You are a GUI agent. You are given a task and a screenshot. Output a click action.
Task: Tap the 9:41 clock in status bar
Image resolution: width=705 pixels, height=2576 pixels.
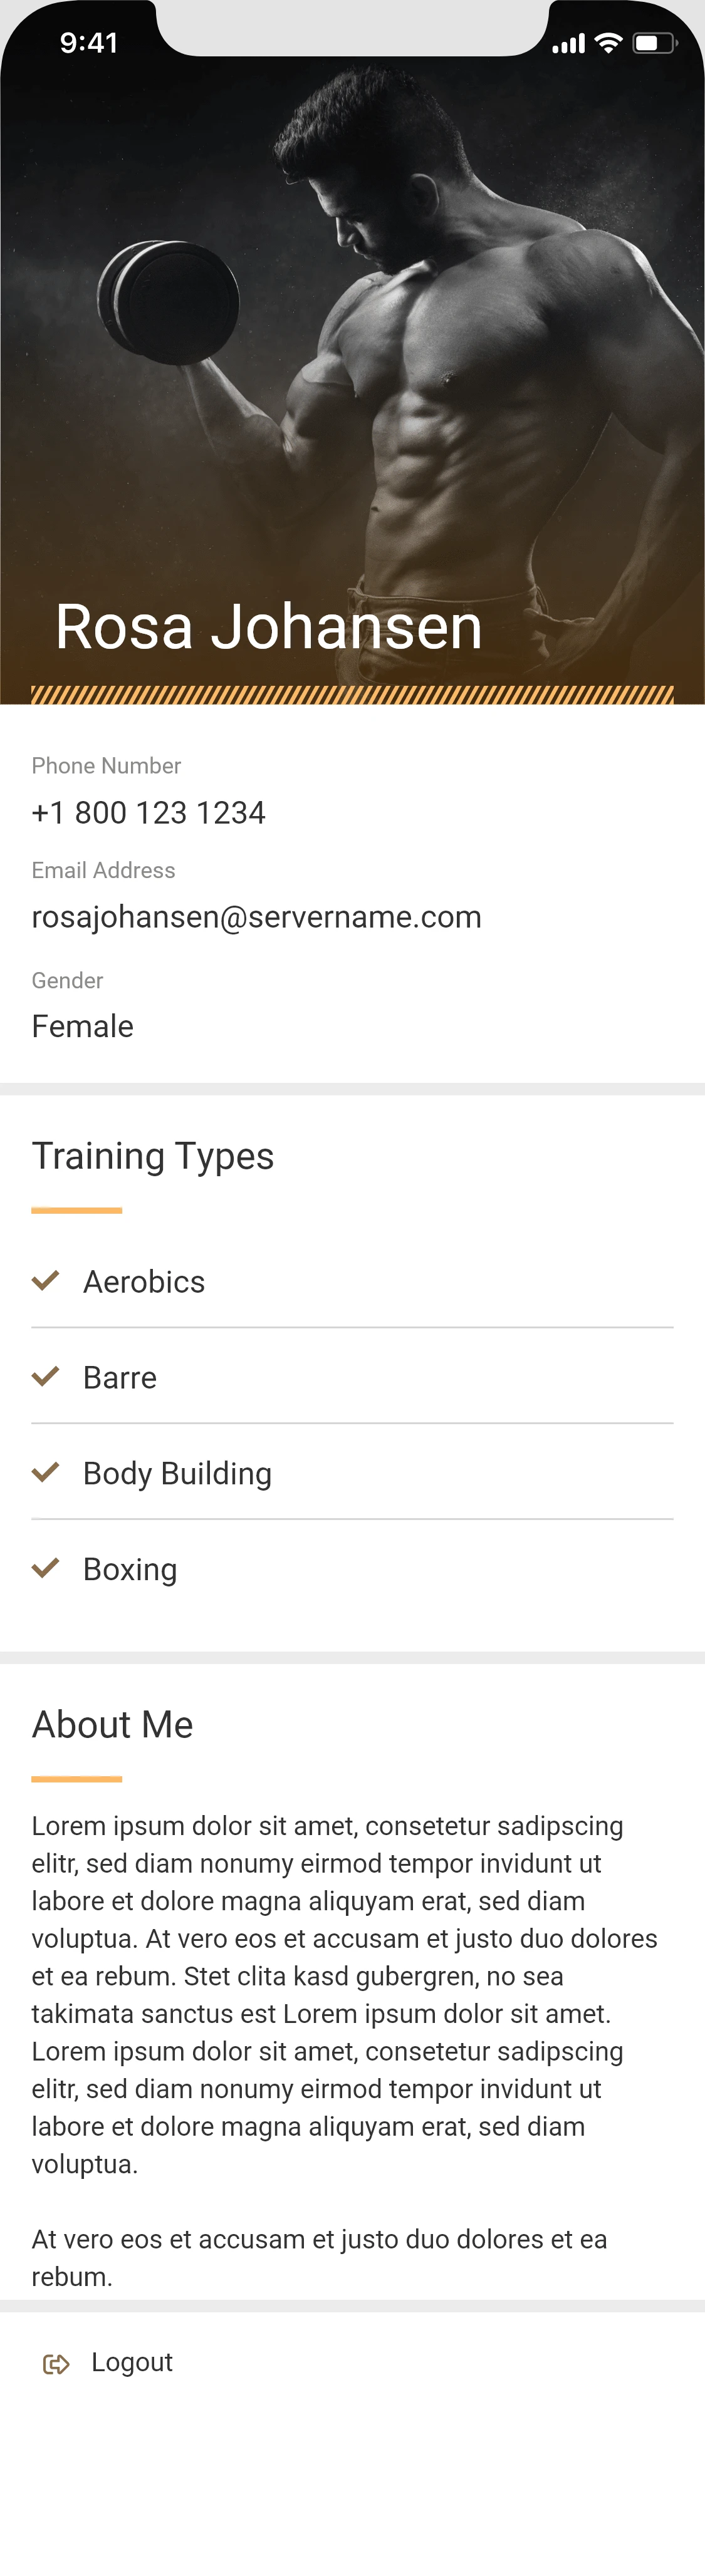tap(89, 43)
